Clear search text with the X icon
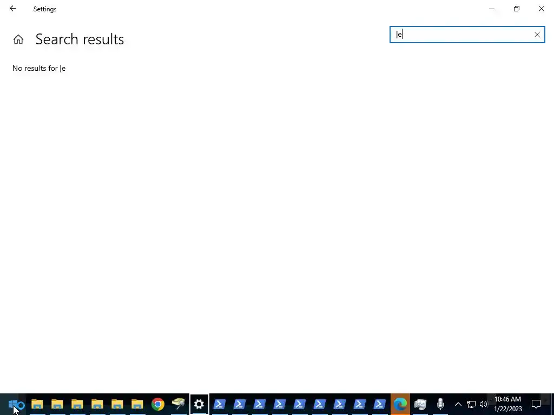This screenshot has width=554, height=415. (537, 35)
